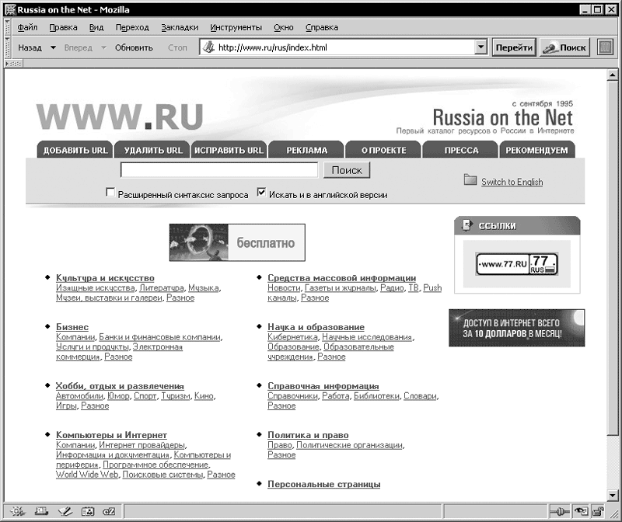The image size is (622, 522).
Task: Open 'Хобби, отдых и развлечения' link
Action: pos(120,385)
